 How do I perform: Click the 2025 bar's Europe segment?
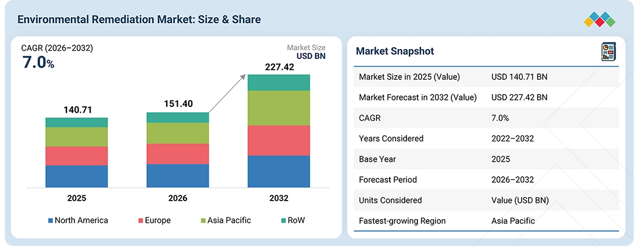coord(77,156)
